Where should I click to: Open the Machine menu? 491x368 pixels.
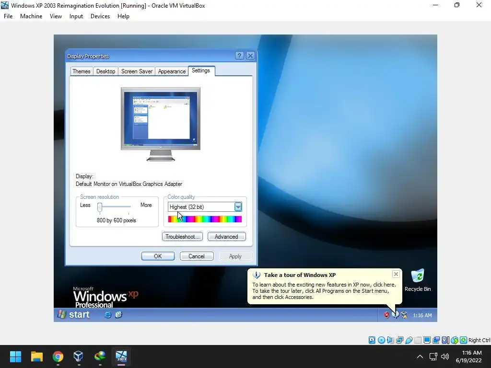point(31,16)
